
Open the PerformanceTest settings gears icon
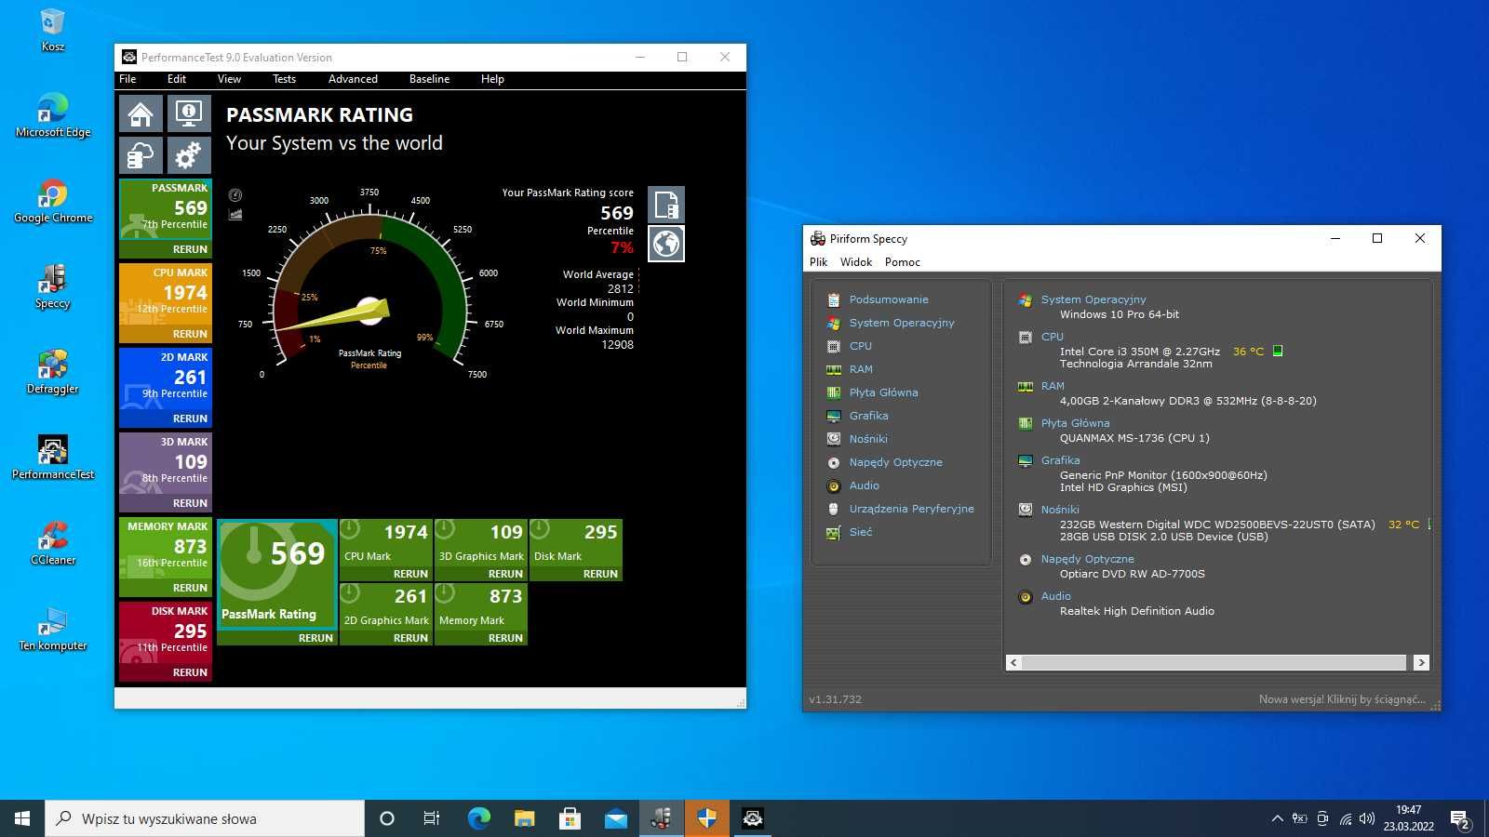point(189,155)
